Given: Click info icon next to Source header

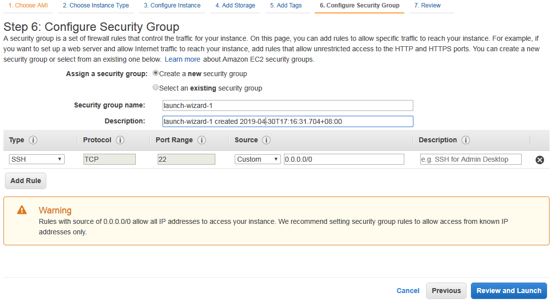Looking at the screenshot, I should click(x=267, y=140).
